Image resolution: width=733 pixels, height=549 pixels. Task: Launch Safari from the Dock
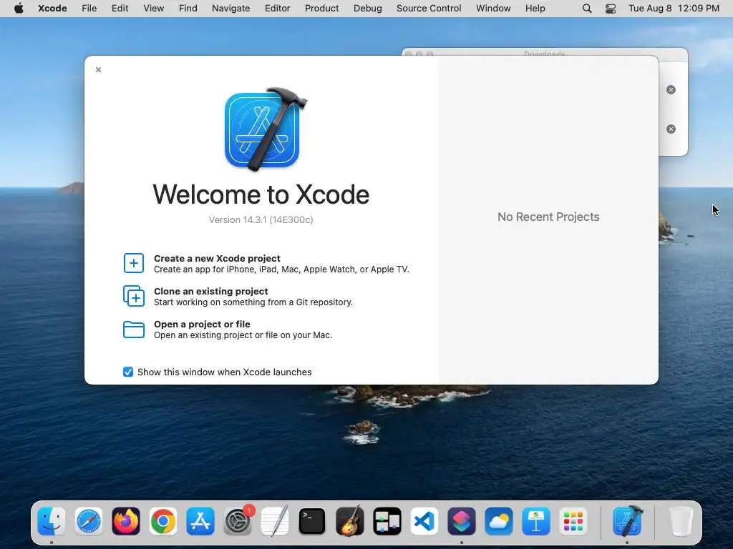88,521
